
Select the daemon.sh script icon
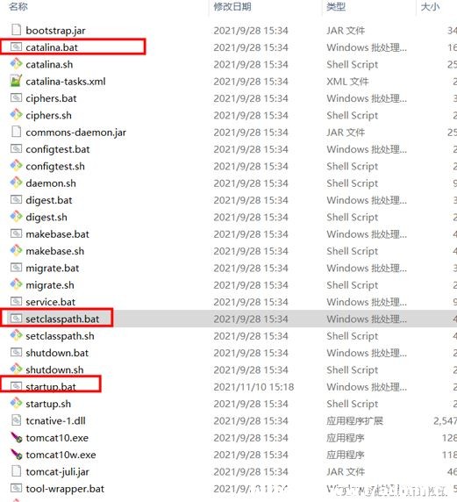pos(16,183)
